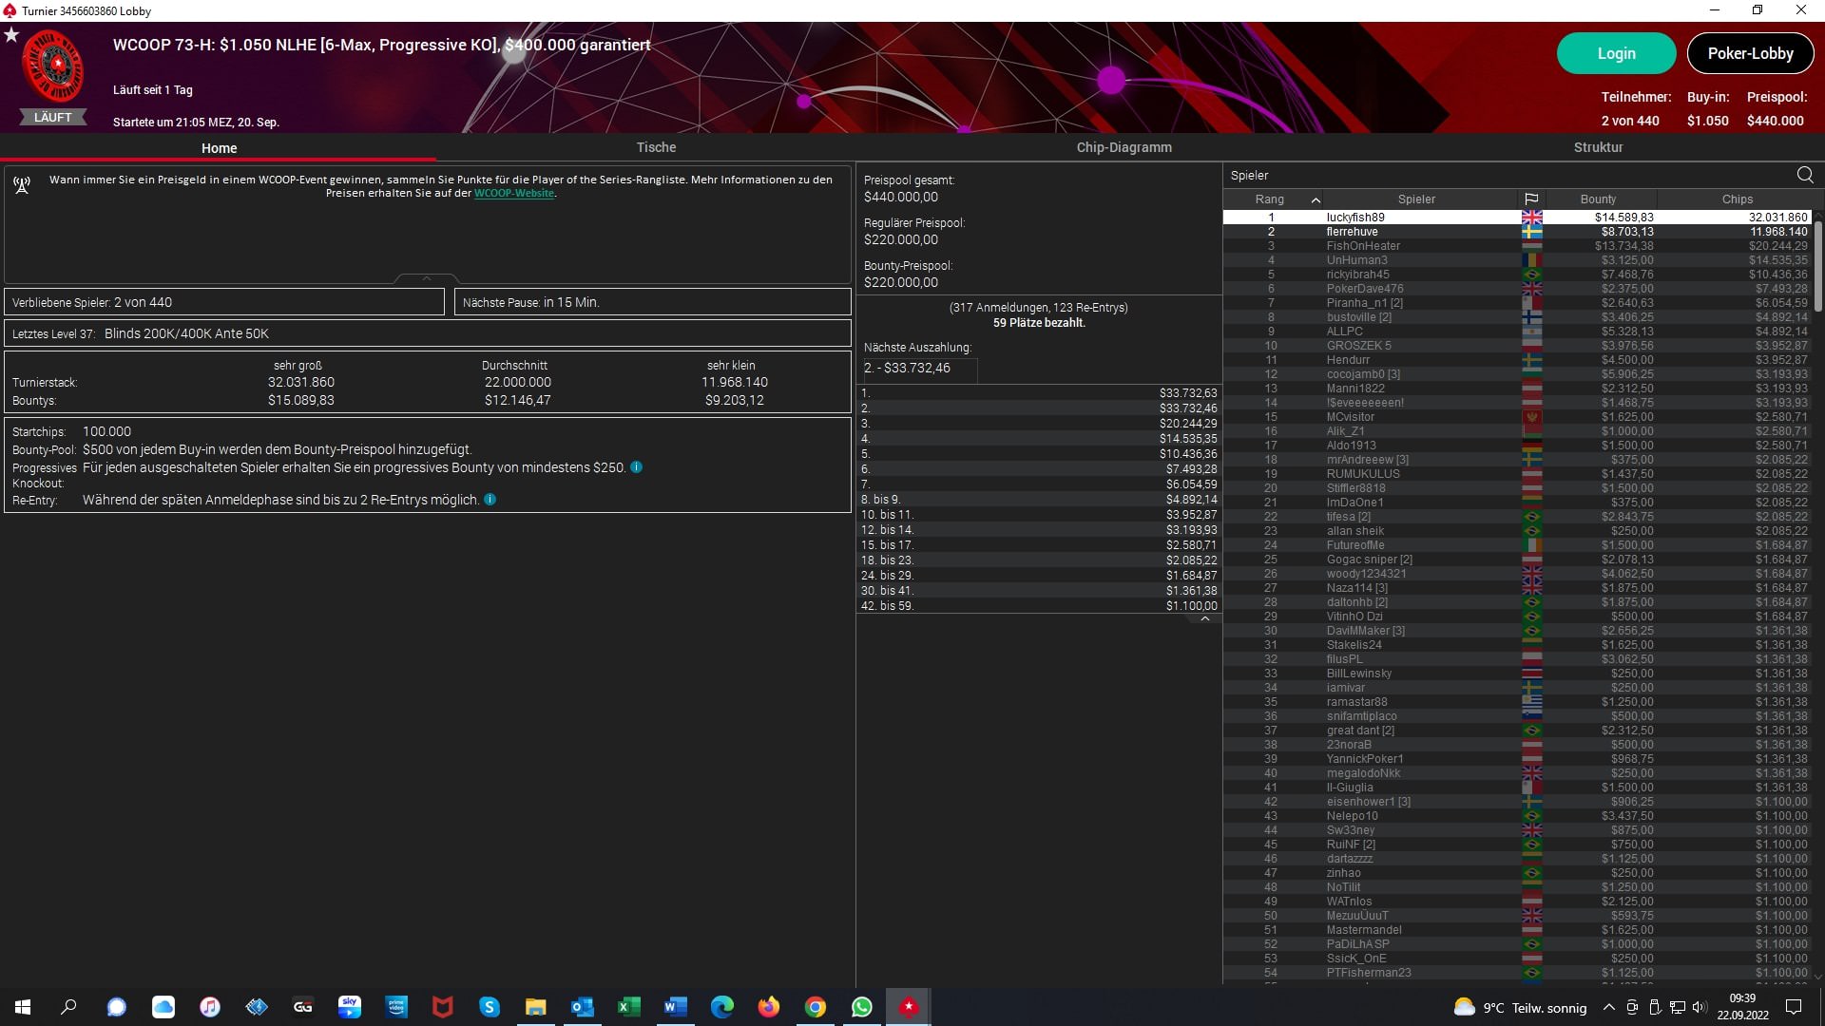Open info icon next to progressive bounty text
The width and height of the screenshot is (1825, 1026).
click(x=636, y=467)
